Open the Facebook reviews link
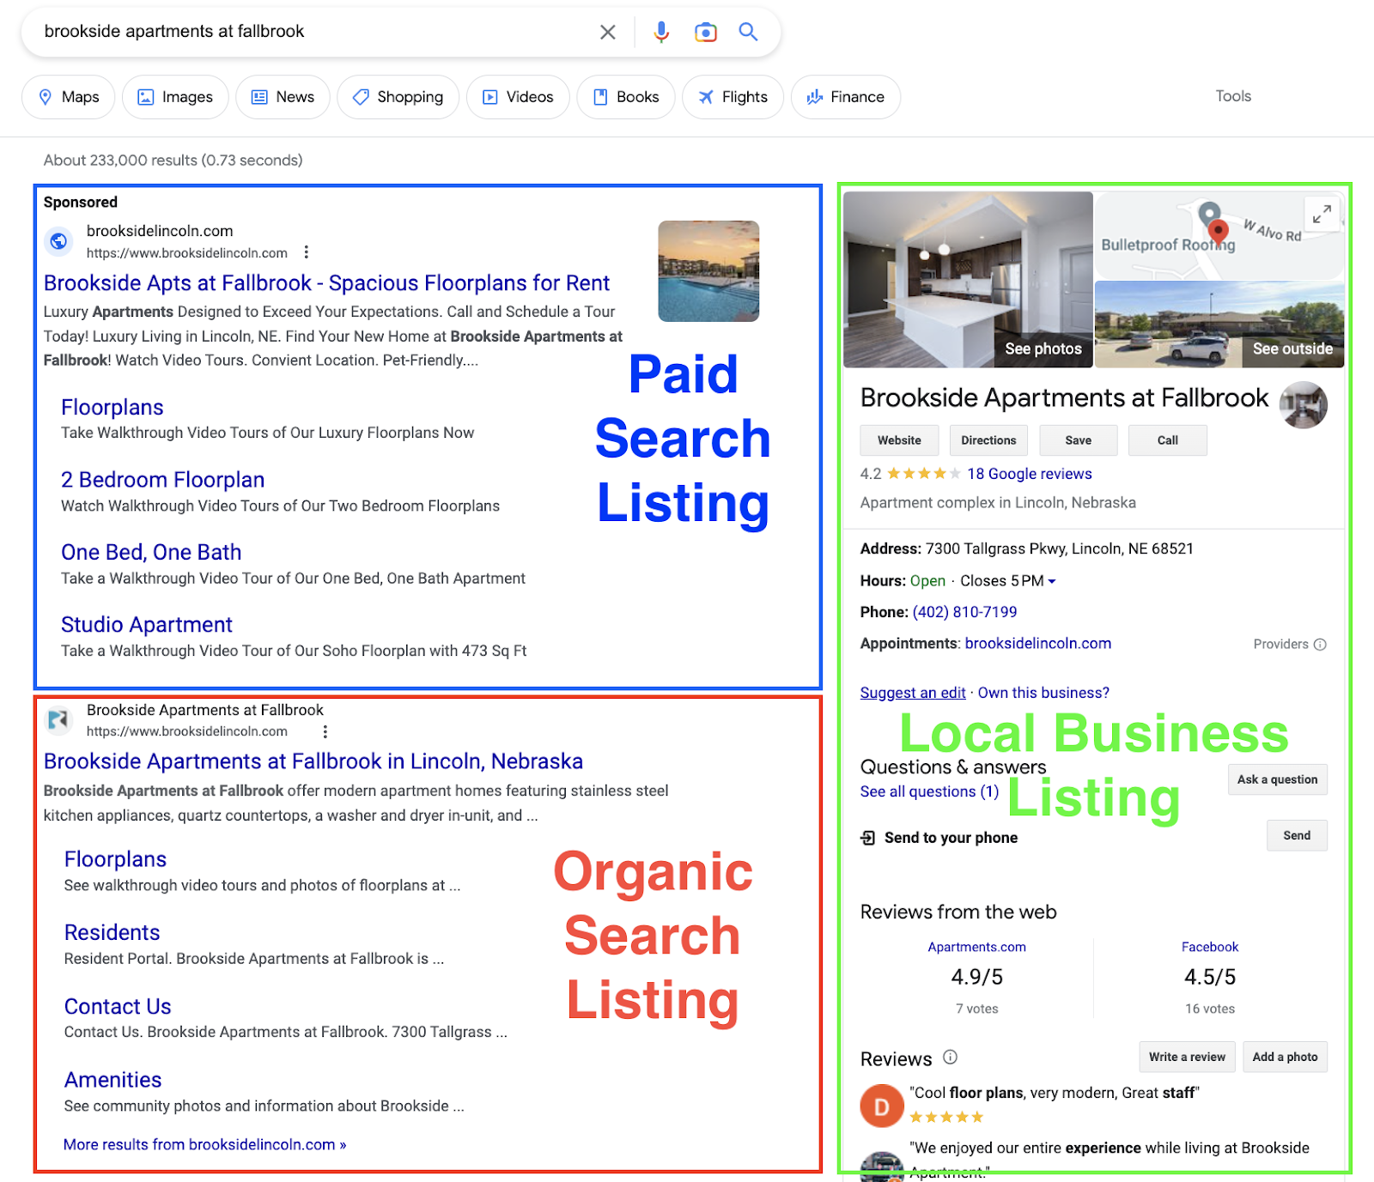 point(1210,947)
